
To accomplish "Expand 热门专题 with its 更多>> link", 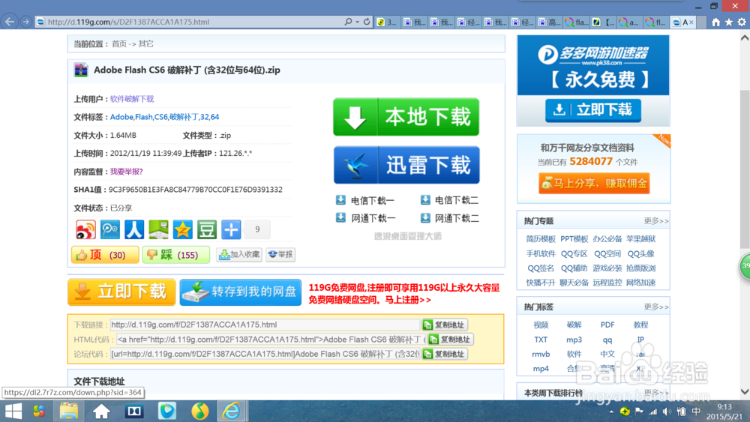I will (x=655, y=221).
